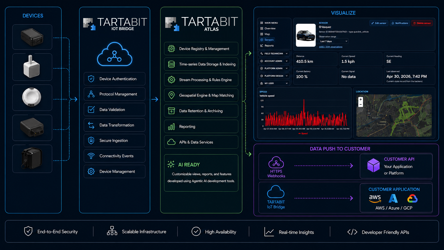Image resolution: width=444 pixels, height=250 pixels.
Task: Click the Protocol Management node icon
Action: pos(91,94)
